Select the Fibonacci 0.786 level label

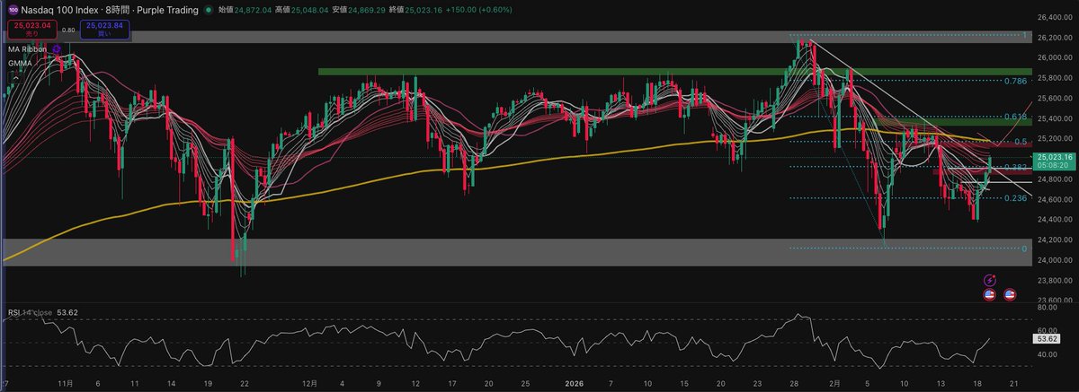[x=1015, y=81]
